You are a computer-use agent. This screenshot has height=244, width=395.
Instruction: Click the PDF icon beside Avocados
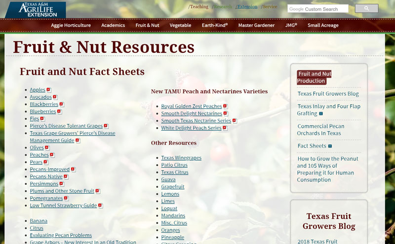click(55, 97)
